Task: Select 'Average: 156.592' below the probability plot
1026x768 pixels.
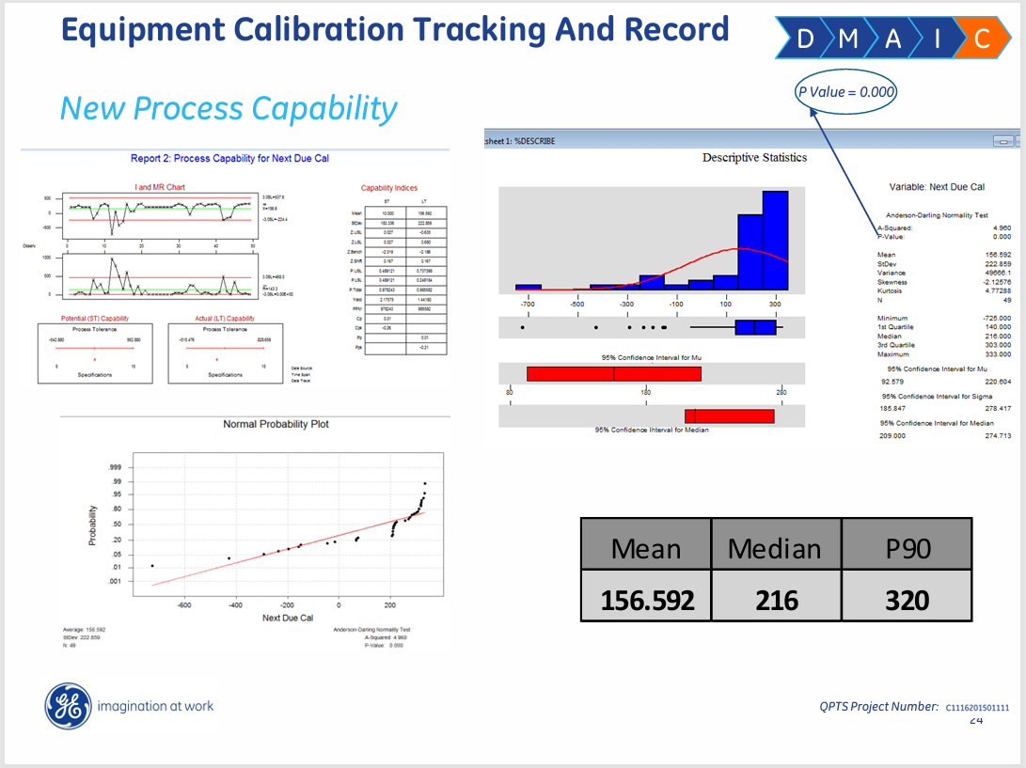Action: (x=84, y=630)
